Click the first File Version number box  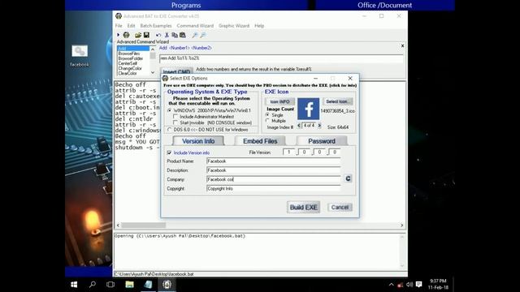(x=289, y=152)
